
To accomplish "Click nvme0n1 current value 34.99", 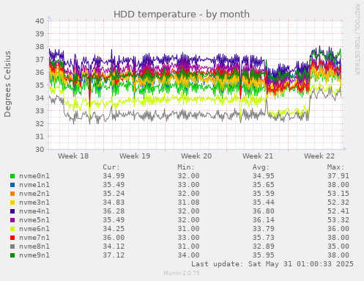I will coord(114,176).
